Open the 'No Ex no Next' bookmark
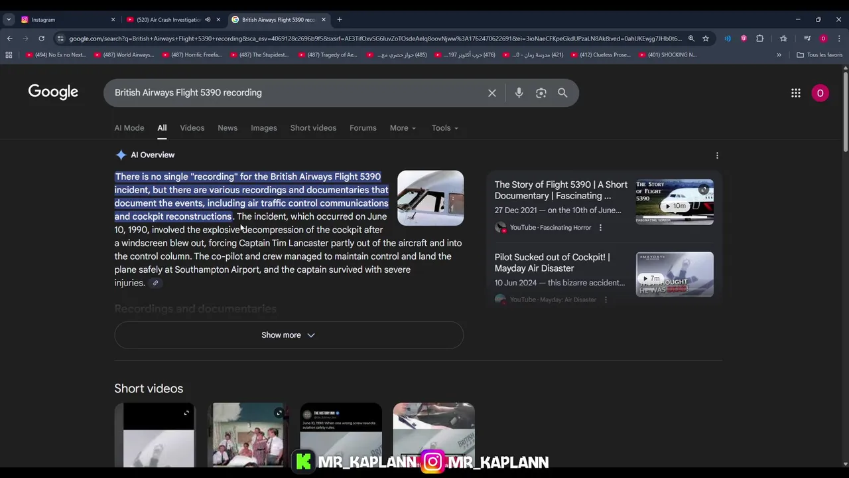849x478 pixels. point(56,55)
